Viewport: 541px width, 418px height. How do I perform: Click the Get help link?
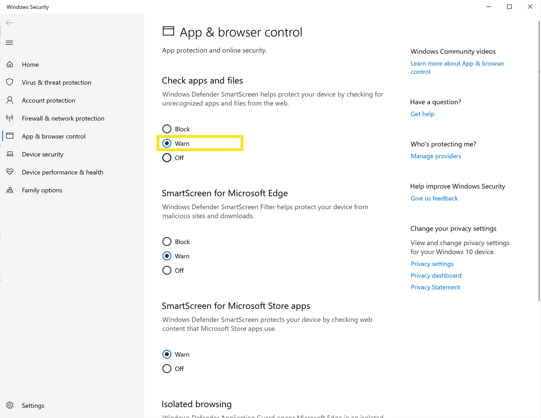click(x=422, y=114)
